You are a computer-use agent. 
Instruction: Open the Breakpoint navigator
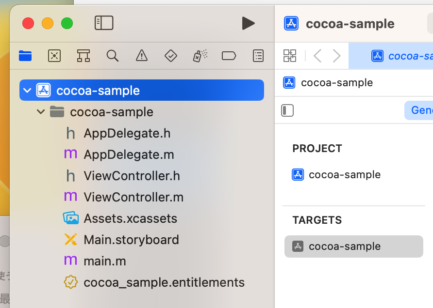tap(229, 56)
